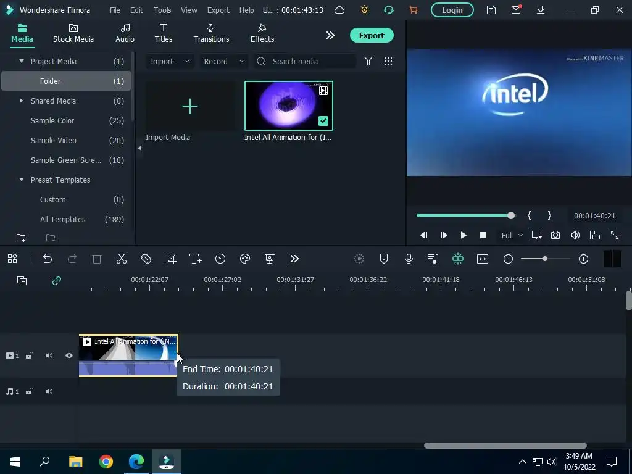Toggle fullscreen preview
Viewport: 632px width, 474px height.
tap(615, 235)
